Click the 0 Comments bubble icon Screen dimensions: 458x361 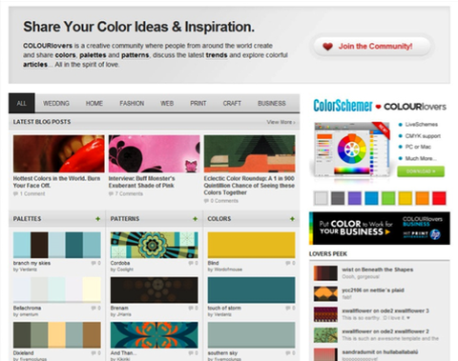click(206, 201)
